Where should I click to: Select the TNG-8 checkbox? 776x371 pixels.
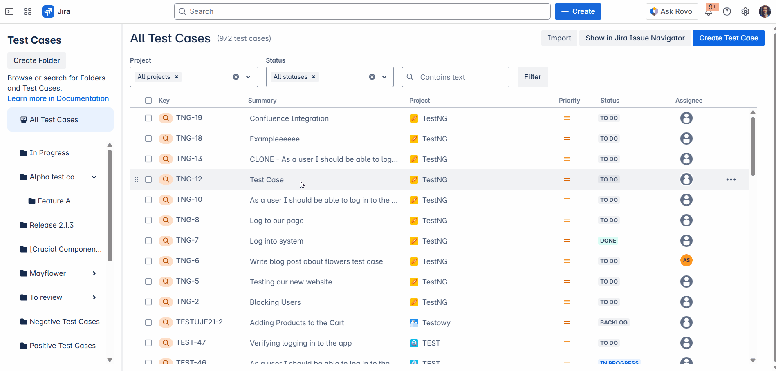148,220
